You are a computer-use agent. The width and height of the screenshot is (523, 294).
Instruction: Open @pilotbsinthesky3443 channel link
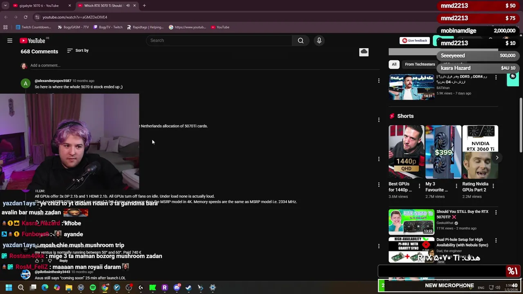pos(52,272)
